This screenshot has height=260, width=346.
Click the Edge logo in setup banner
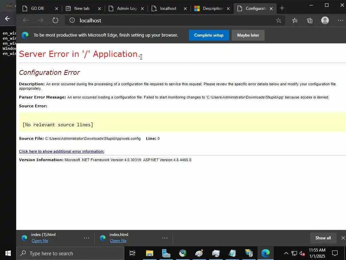pos(25,35)
